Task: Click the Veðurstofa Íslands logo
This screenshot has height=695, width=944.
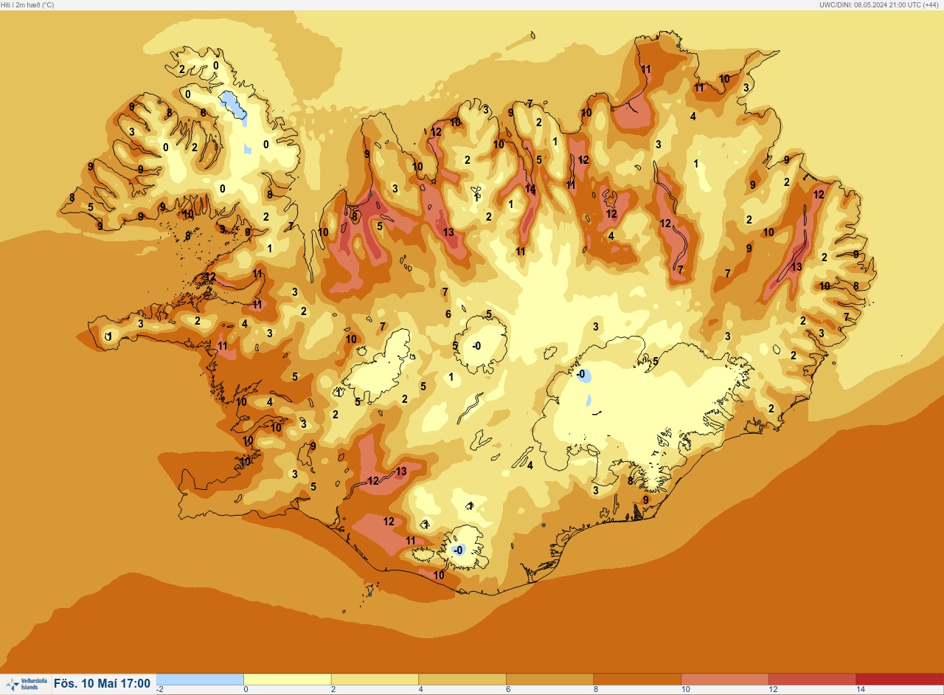Action: coord(26,684)
